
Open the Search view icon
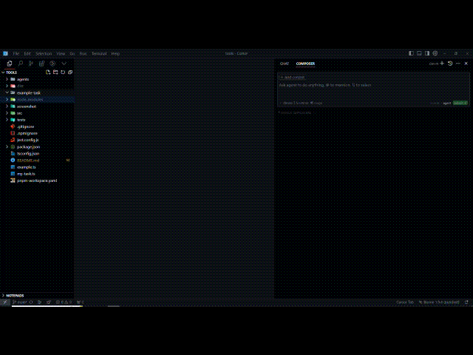(20, 64)
